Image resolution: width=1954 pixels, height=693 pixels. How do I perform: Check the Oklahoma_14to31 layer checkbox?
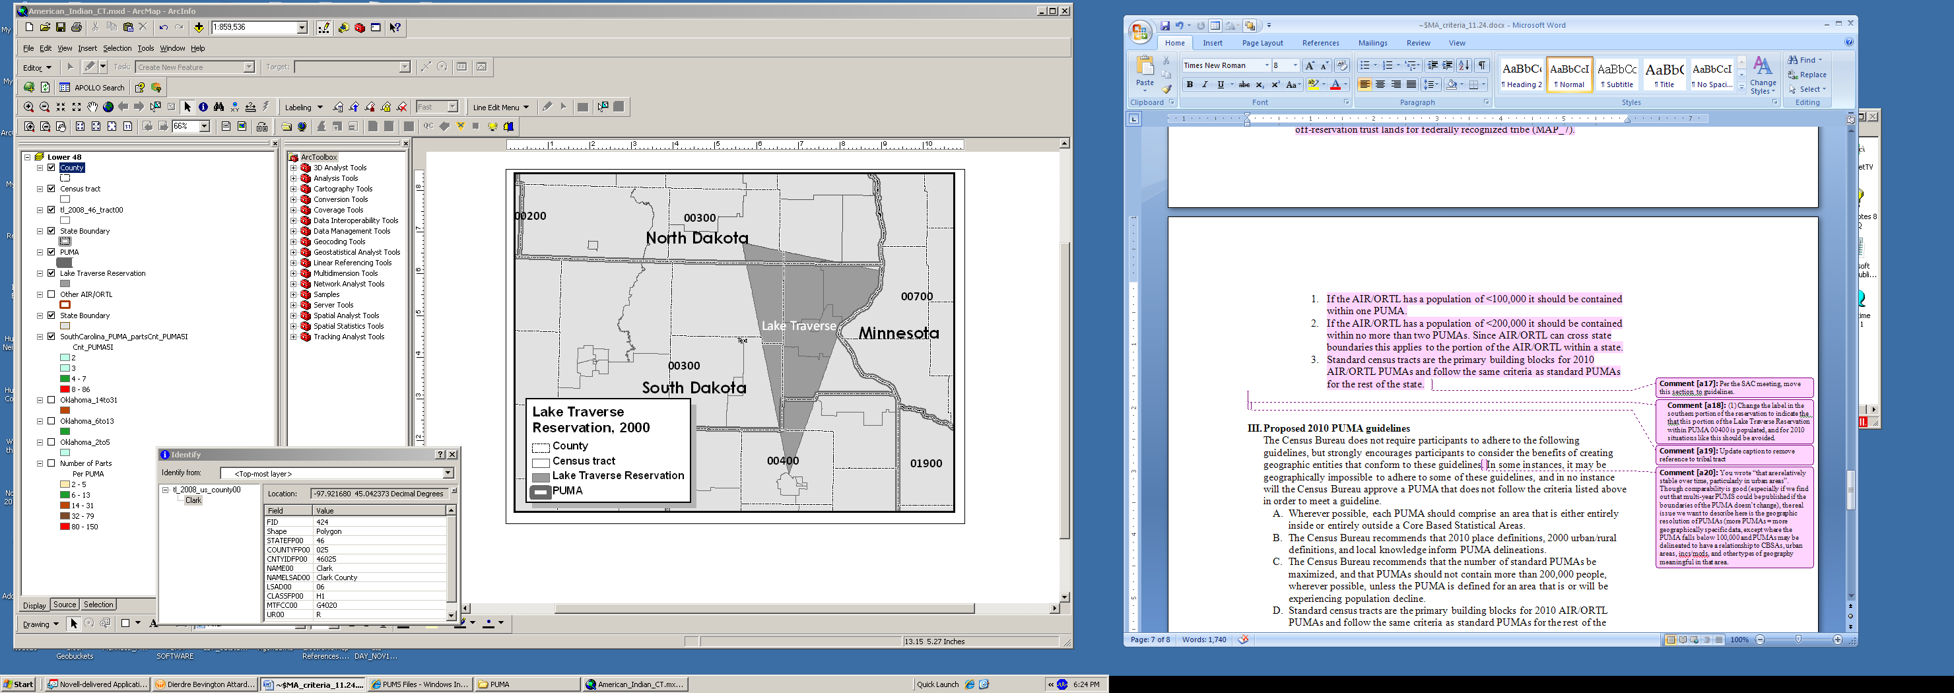[x=51, y=399]
